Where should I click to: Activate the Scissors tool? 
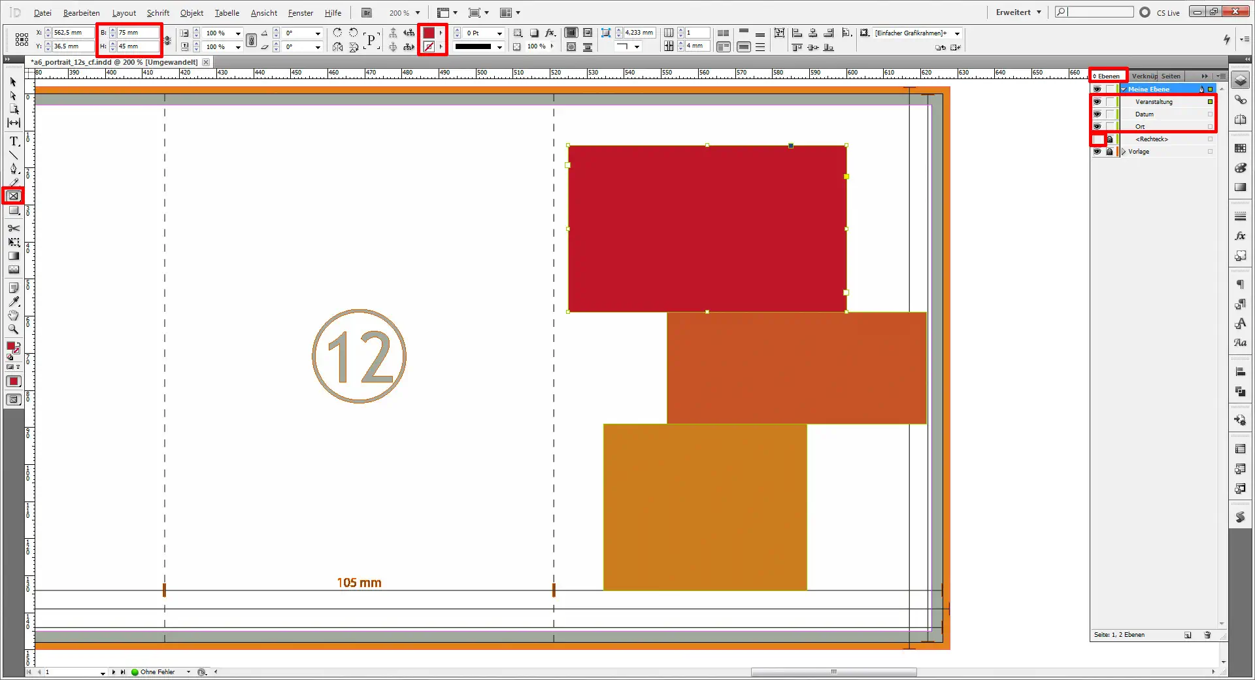pos(13,229)
